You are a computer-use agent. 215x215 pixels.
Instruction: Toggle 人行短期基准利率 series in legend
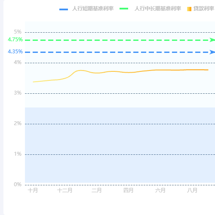(x=93, y=9)
